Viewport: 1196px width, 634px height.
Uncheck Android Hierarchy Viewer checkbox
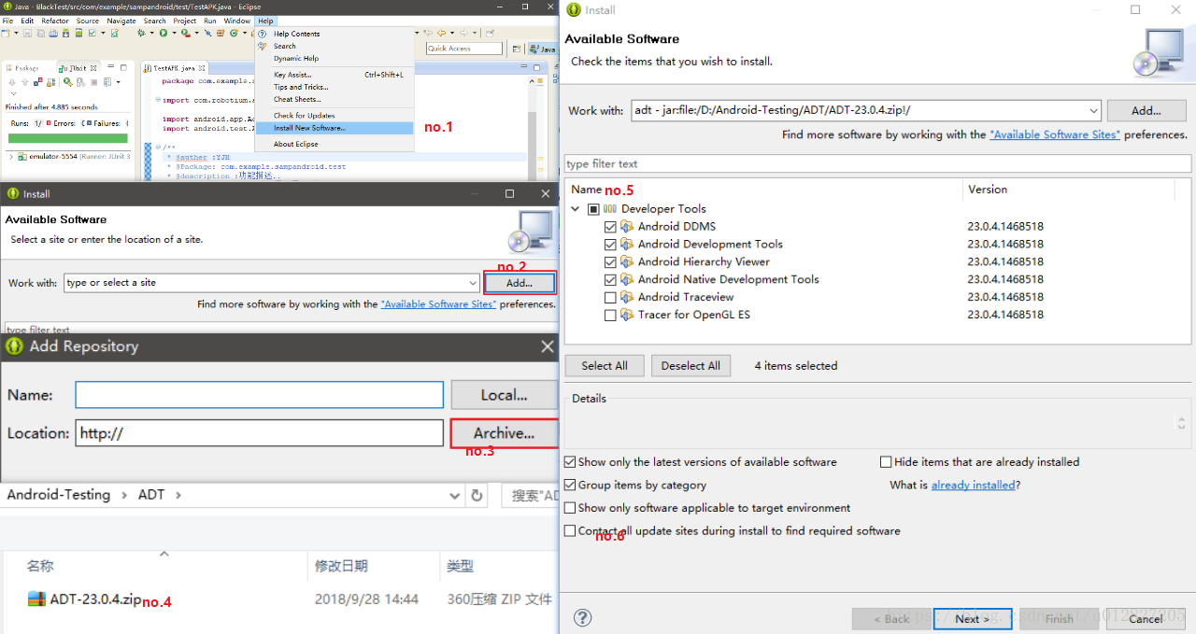click(610, 262)
